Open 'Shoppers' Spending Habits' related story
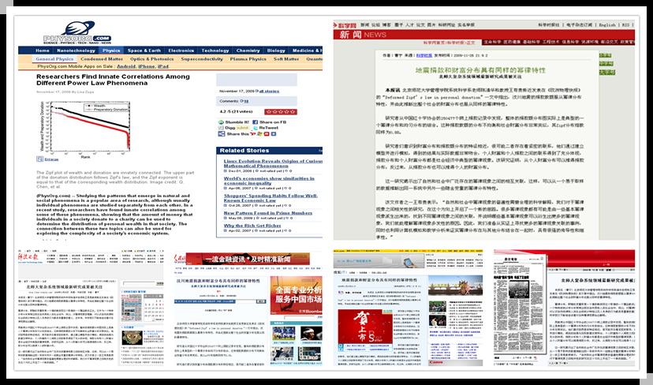Image resolution: width=653 pixels, height=385 pixels. [x=271, y=198]
